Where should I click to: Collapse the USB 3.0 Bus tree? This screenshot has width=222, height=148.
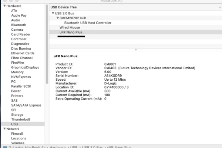click(53, 14)
